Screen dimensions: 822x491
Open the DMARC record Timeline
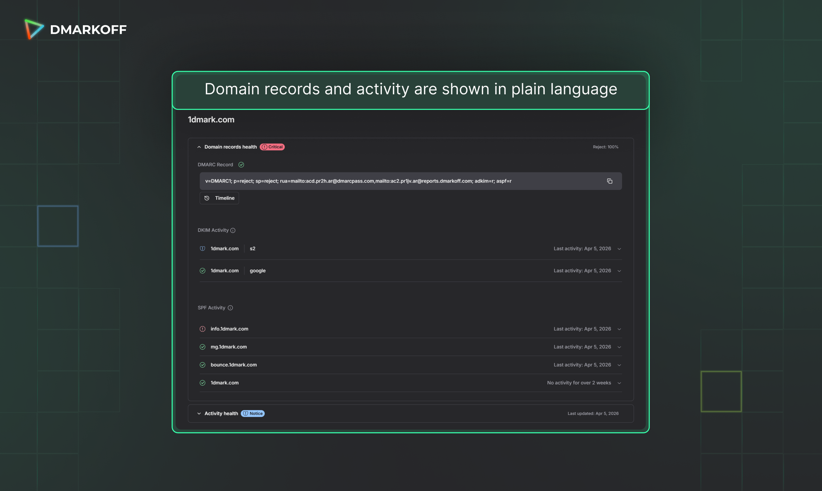219,198
